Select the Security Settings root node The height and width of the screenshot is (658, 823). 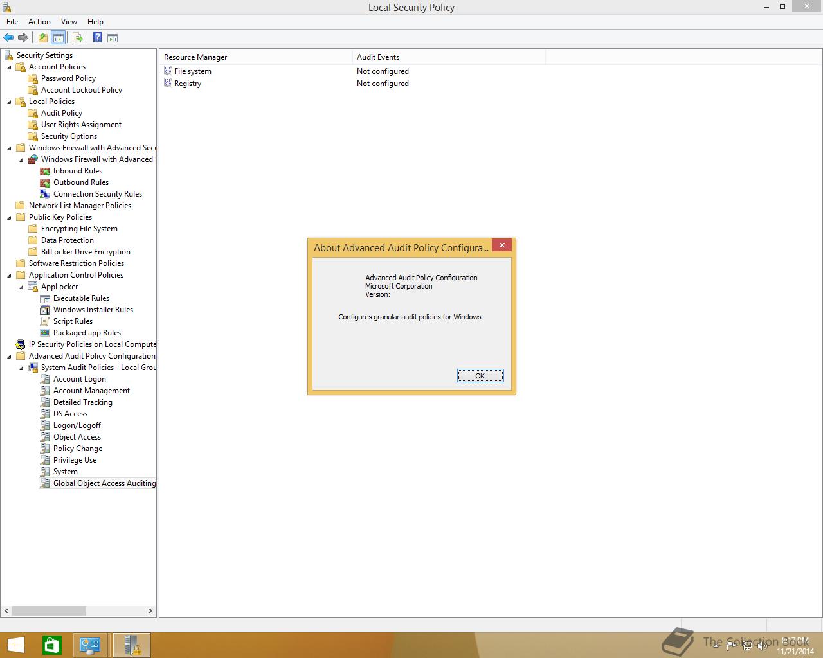click(x=44, y=55)
